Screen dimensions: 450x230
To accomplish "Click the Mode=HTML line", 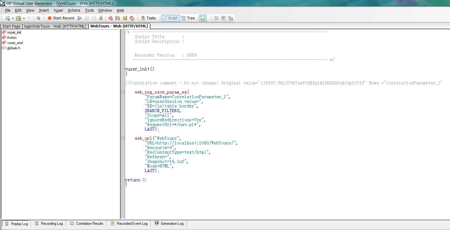I will pyautogui.click(x=158, y=166).
